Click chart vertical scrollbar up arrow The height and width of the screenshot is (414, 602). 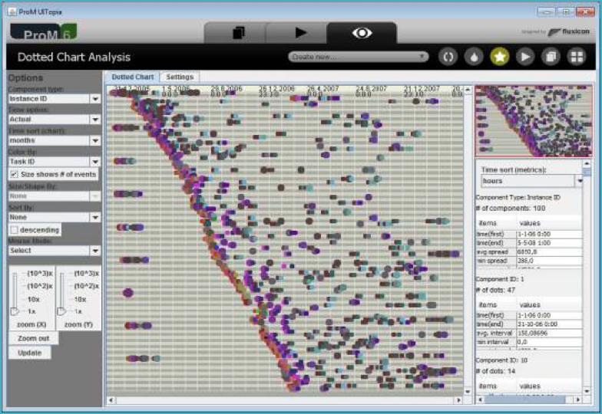click(468, 89)
